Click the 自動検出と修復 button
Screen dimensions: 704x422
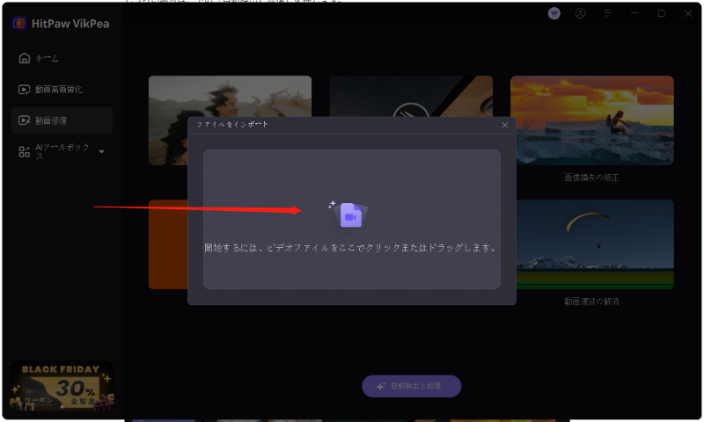click(412, 386)
